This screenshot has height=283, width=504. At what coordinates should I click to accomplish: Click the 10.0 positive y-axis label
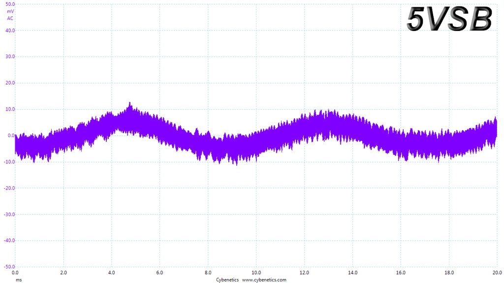[10, 109]
